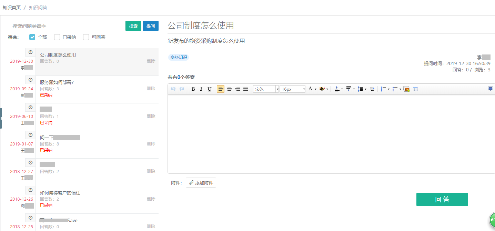Image resolution: width=495 pixels, height=231 pixels.
Task: Insert an image via the editor toolbar
Action: [x=406, y=89]
